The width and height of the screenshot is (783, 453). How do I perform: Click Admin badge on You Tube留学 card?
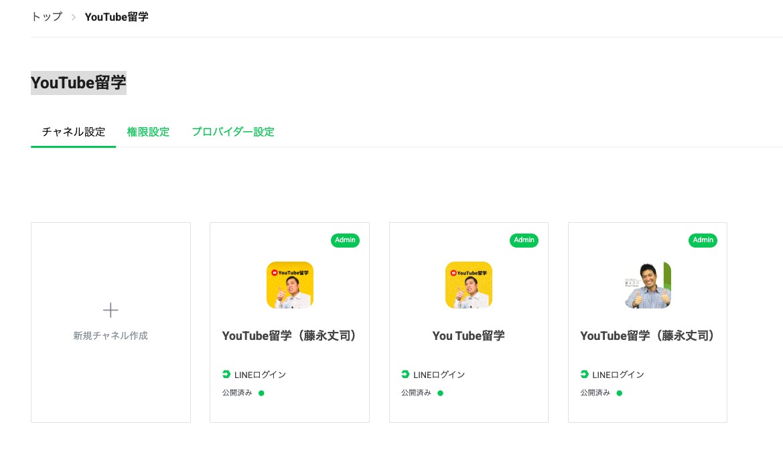point(524,240)
